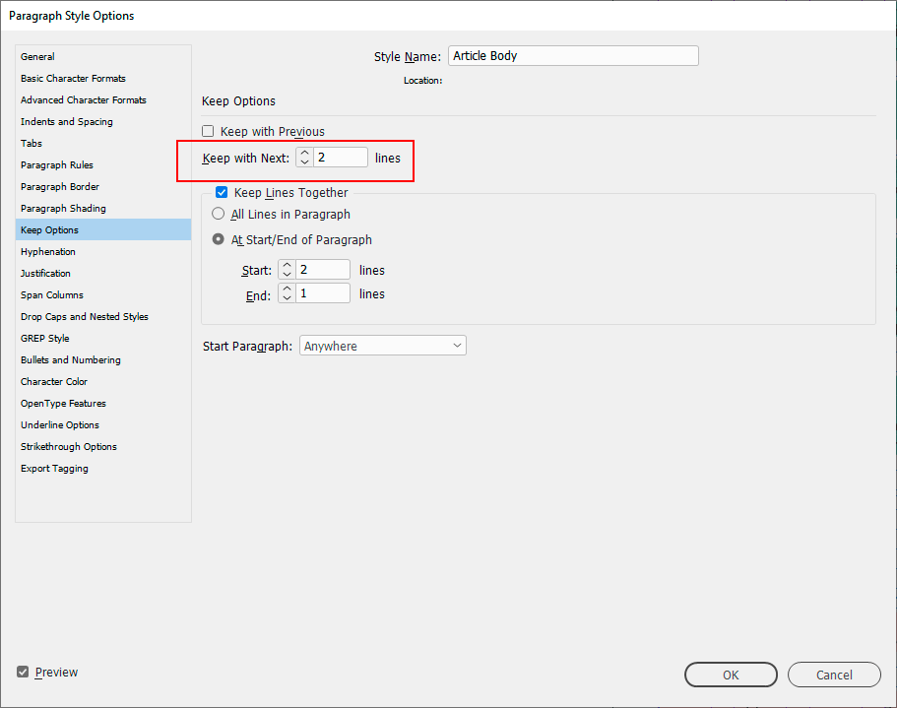897x708 pixels.
Task: Toggle the Preview checkbox
Action: coord(24,672)
